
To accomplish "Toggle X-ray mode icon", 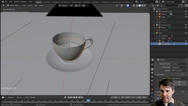I will coord(134,6).
